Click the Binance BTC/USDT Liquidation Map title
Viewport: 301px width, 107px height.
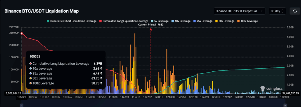coord(41,11)
